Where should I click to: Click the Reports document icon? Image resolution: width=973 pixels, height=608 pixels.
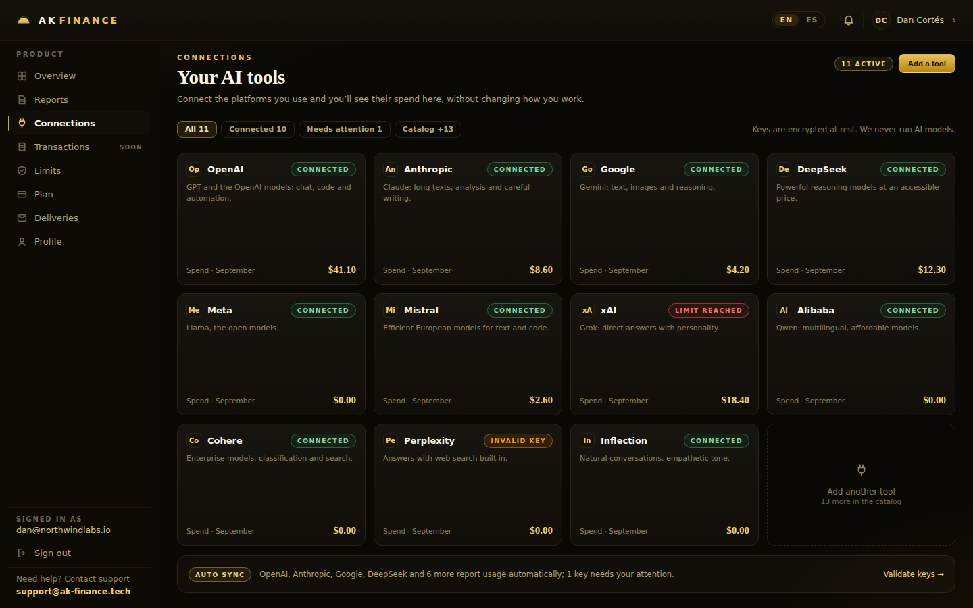coord(22,100)
